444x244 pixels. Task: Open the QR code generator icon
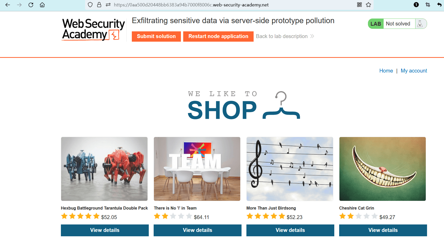click(359, 5)
